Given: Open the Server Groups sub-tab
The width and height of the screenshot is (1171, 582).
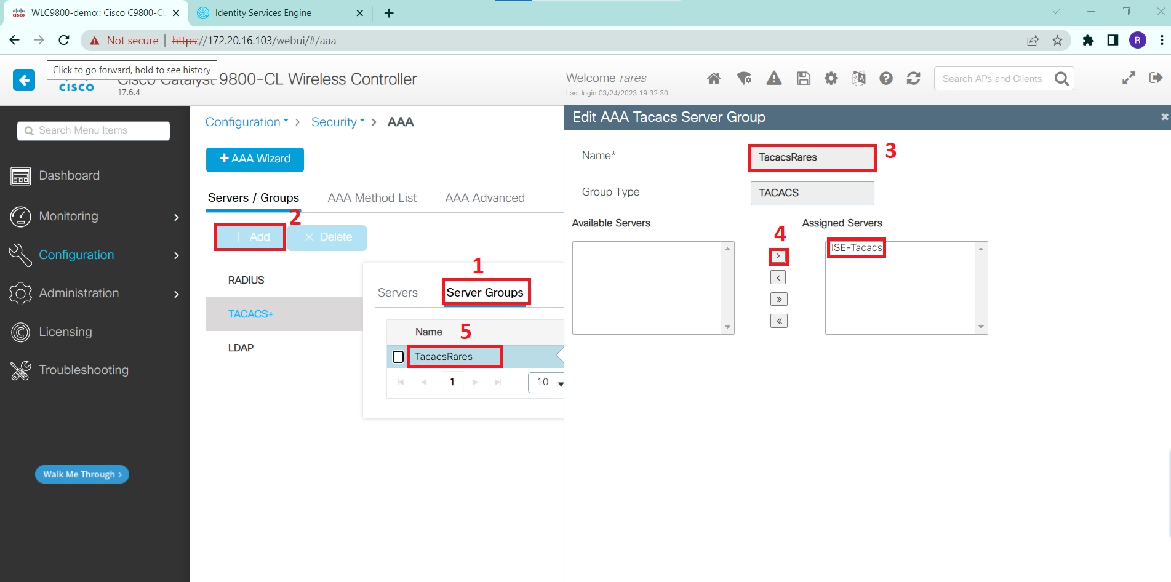Looking at the screenshot, I should click(x=485, y=293).
